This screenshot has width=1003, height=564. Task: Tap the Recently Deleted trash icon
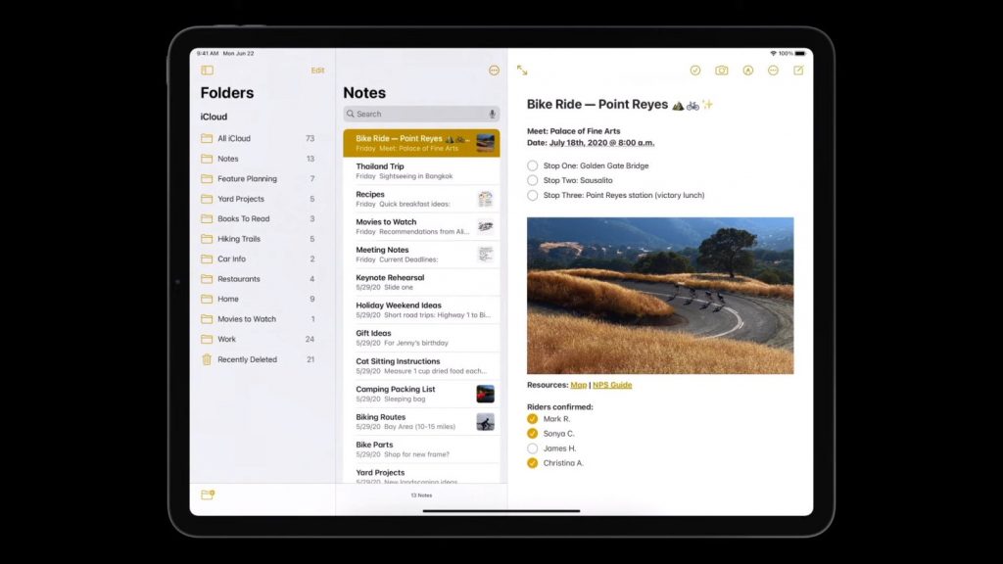tap(207, 359)
